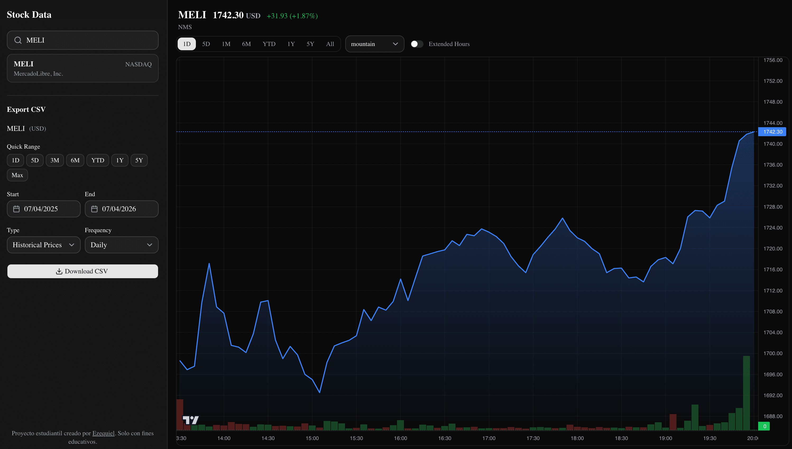The height and width of the screenshot is (449, 792).
Task: Click the NASDAQ label in search result
Action: pyautogui.click(x=139, y=64)
